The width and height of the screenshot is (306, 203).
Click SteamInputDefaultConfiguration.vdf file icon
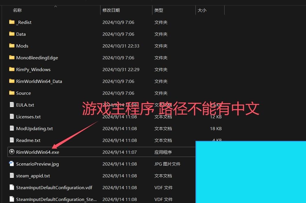pyautogui.click(x=12, y=187)
